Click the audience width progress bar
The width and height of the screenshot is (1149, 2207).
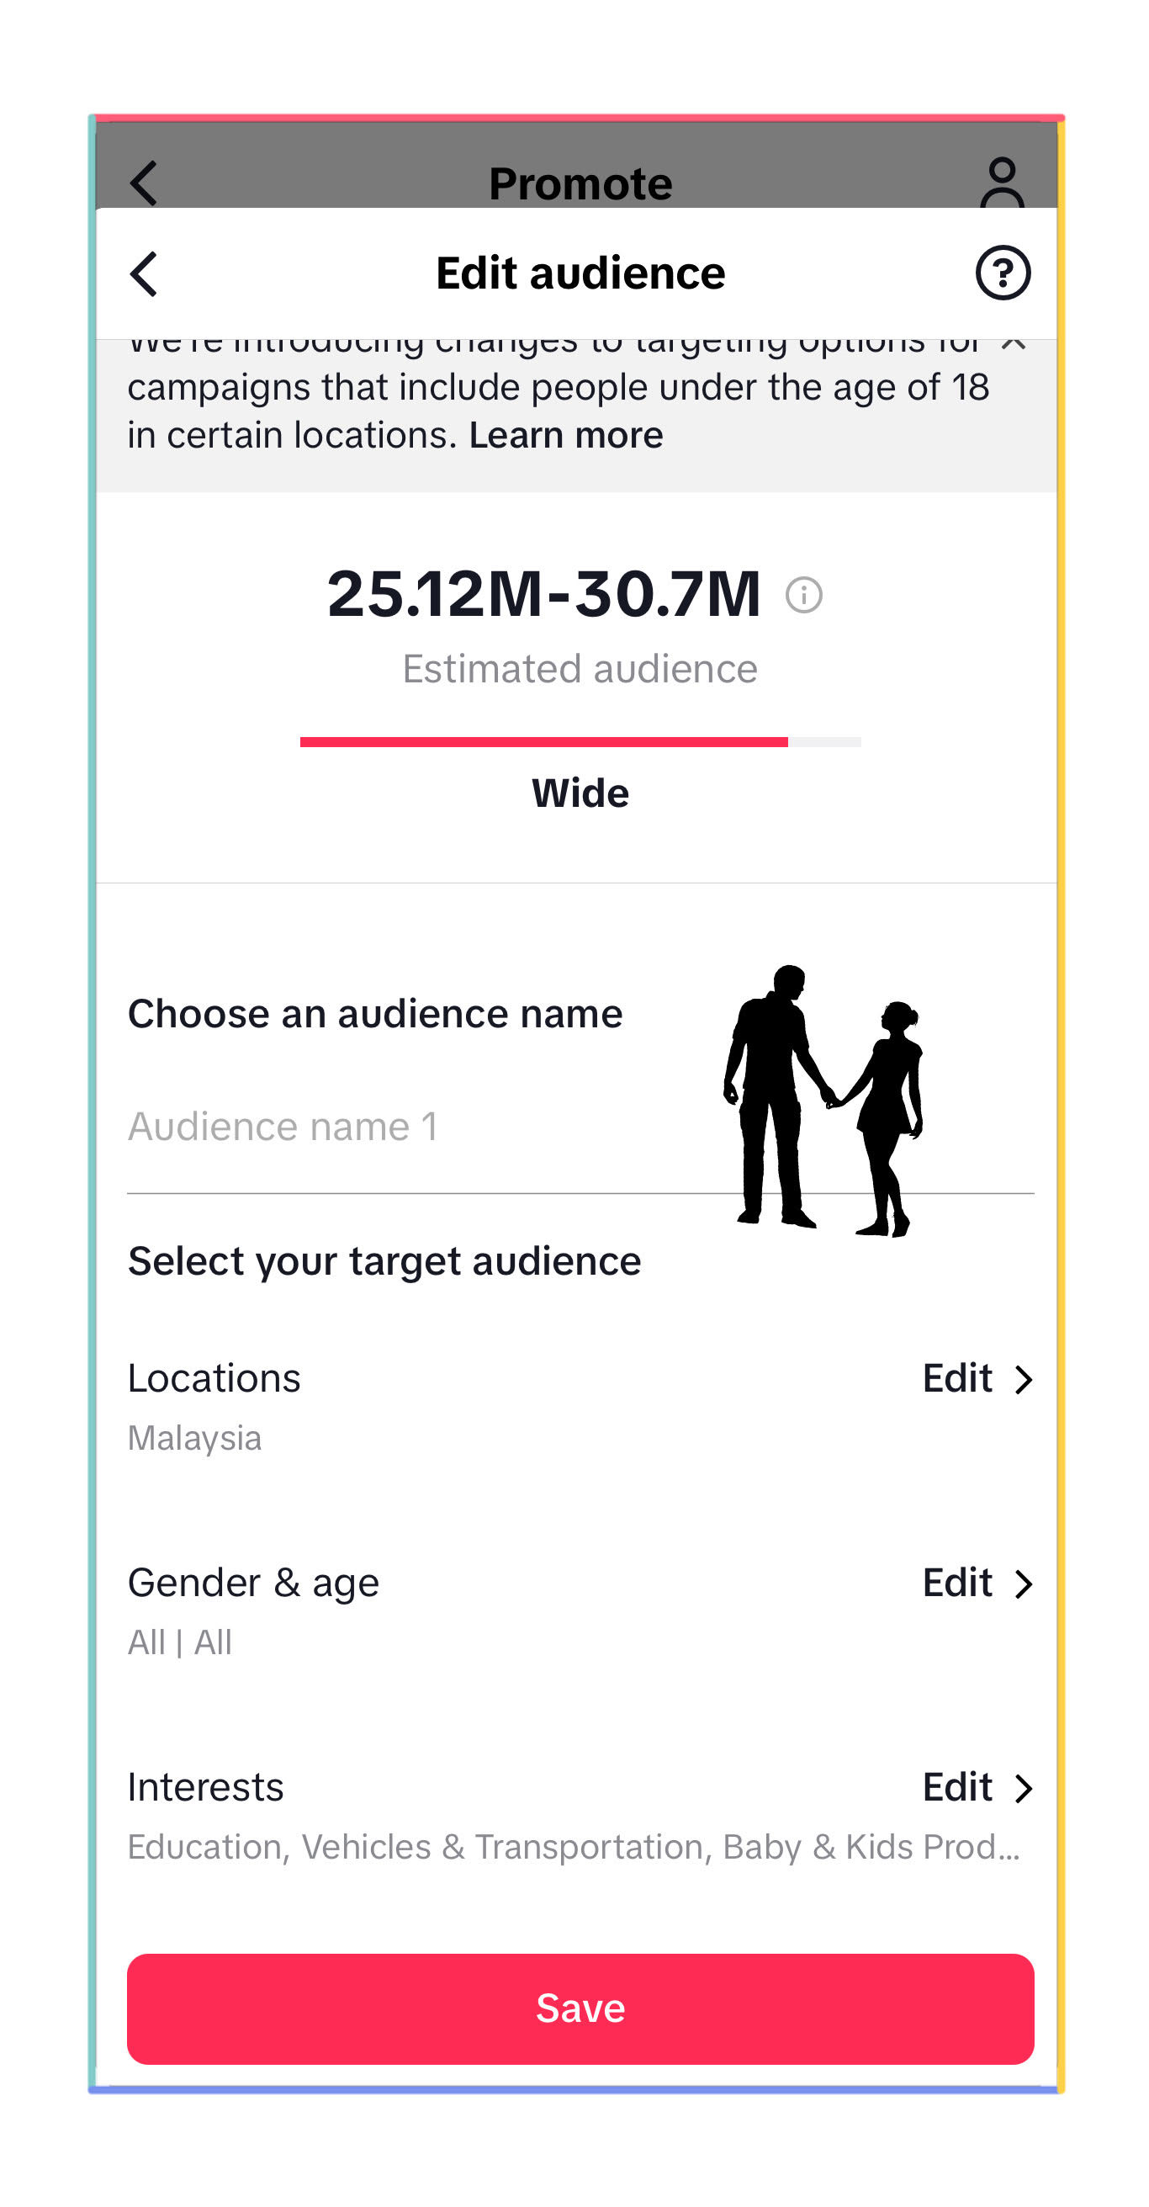(x=580, y=742)
